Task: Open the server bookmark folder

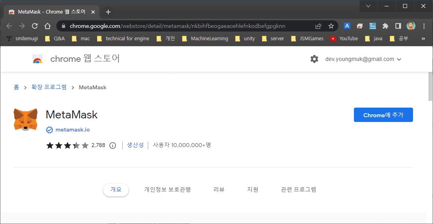Action: click(273, 39)
